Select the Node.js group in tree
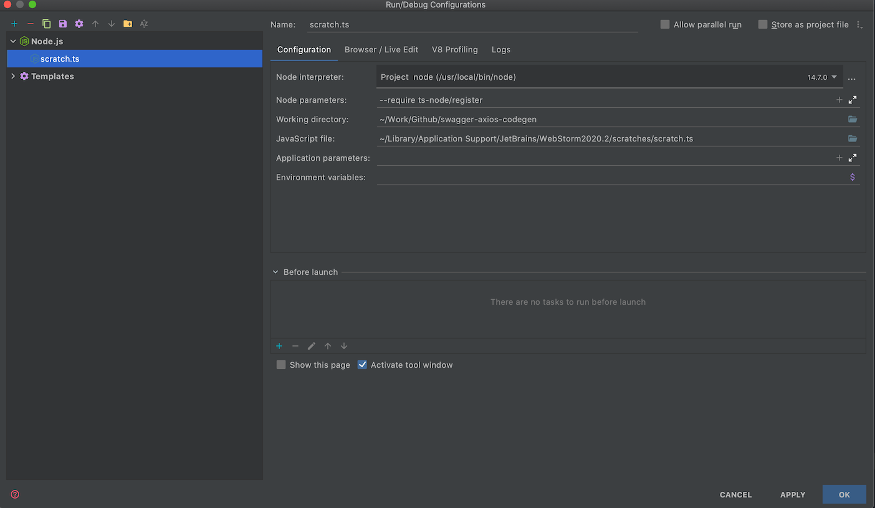This screenshot has width=875, height=508. (x=135, y=41)
